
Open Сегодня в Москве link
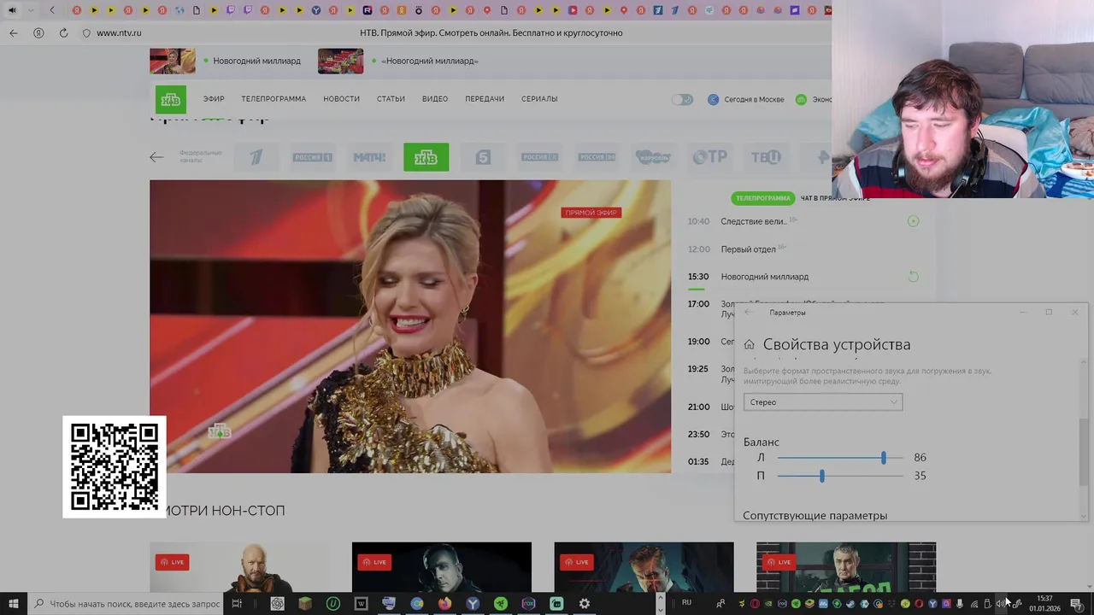(x=745, y=99)
